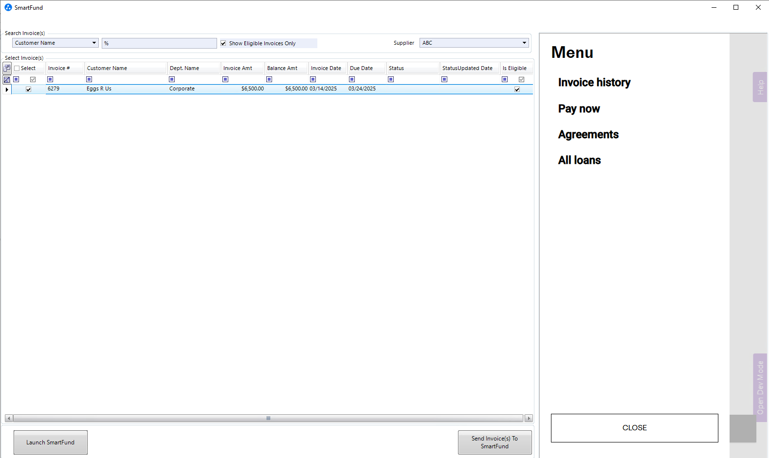The image size is (769, 458).
Task: Click the filter operator icon under Balance Amt column
Action: [269, 79]
